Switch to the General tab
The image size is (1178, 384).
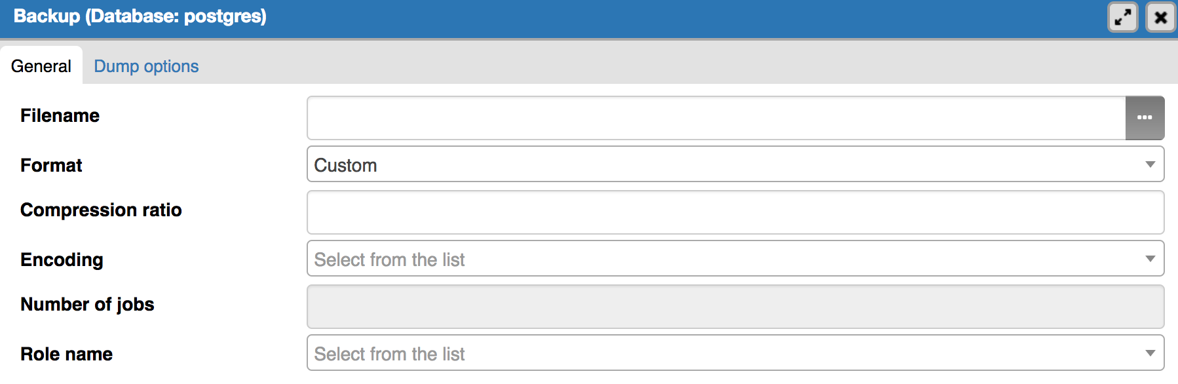(x=41, y=66)
